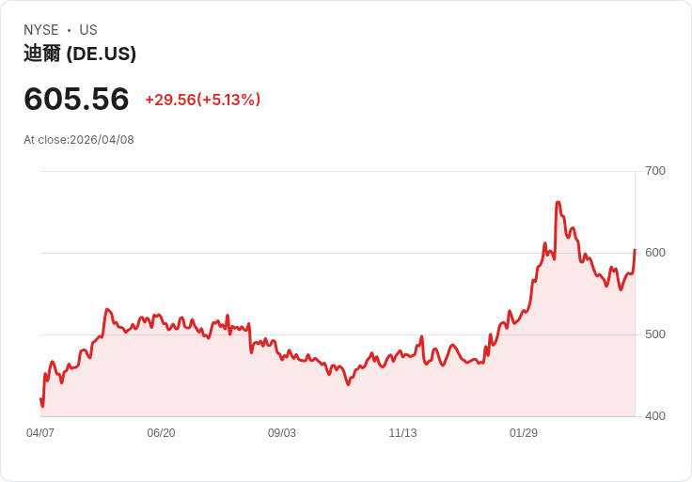Viewport: 692px width, 482px height.
Task: Click the 700 price axis label
Action: click(x=655, y=171)
